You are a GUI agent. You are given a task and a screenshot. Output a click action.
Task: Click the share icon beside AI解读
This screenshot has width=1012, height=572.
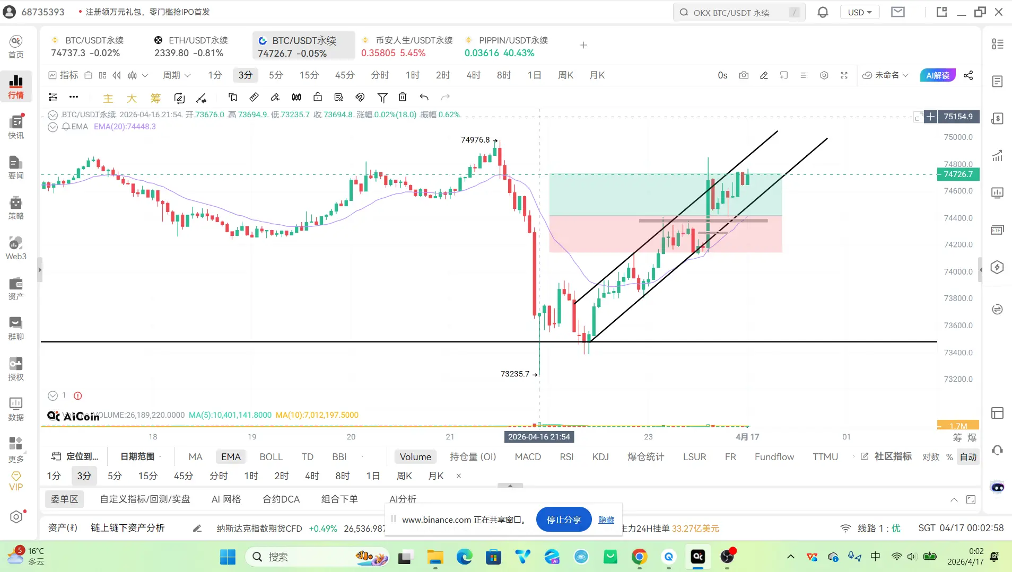pos(969,75)
